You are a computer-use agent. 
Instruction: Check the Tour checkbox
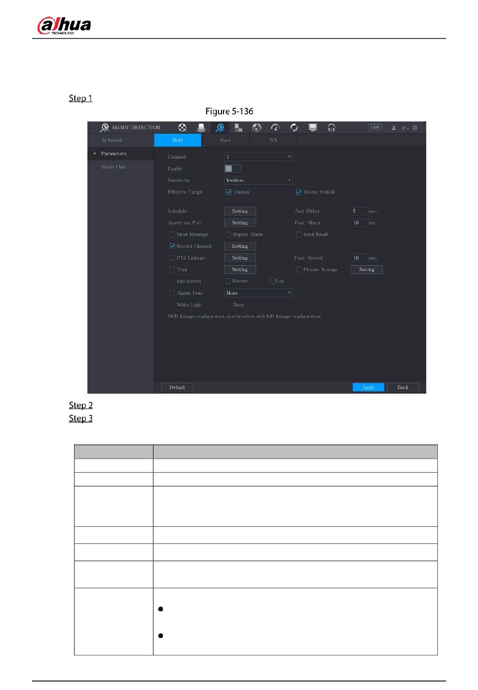click(172, 270)
